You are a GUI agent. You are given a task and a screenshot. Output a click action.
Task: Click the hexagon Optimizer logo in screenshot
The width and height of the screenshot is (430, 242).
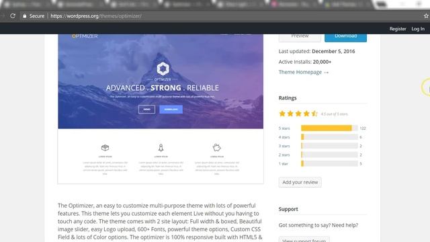coord(163,69)
